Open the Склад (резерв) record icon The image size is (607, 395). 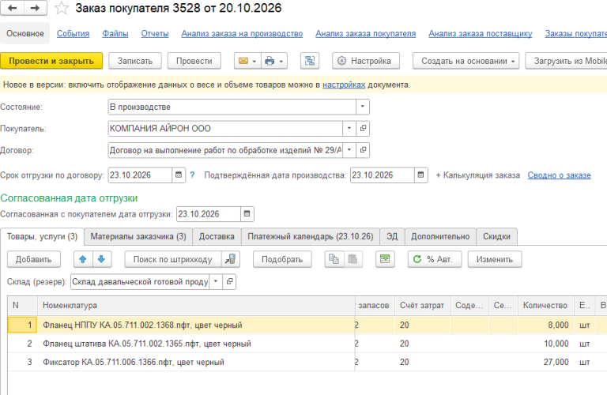coord(229,281)
